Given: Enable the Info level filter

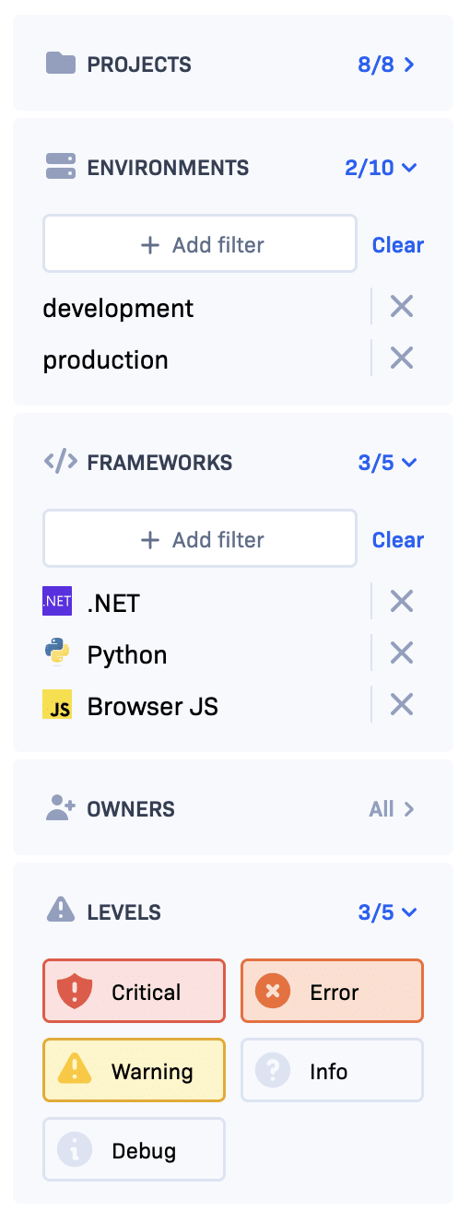Looking at the screenshot, I should [x=332, y=1070].
